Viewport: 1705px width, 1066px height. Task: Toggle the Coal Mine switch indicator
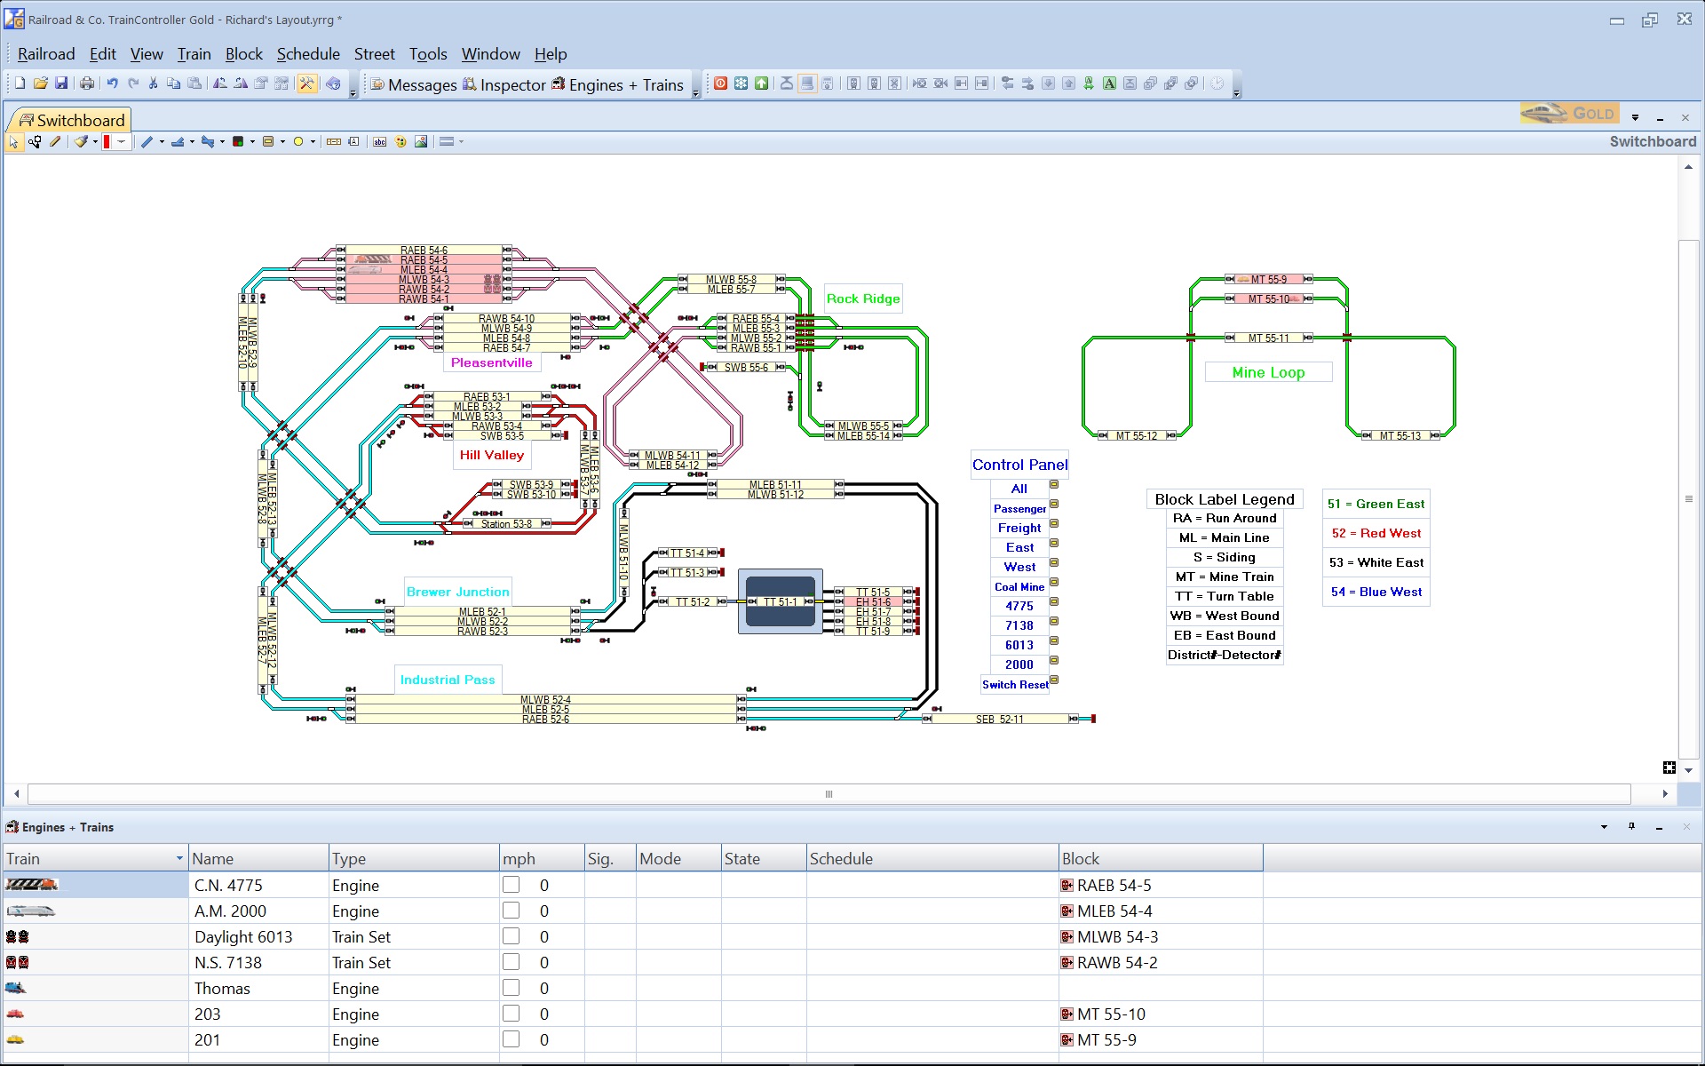coord(1054,583)
